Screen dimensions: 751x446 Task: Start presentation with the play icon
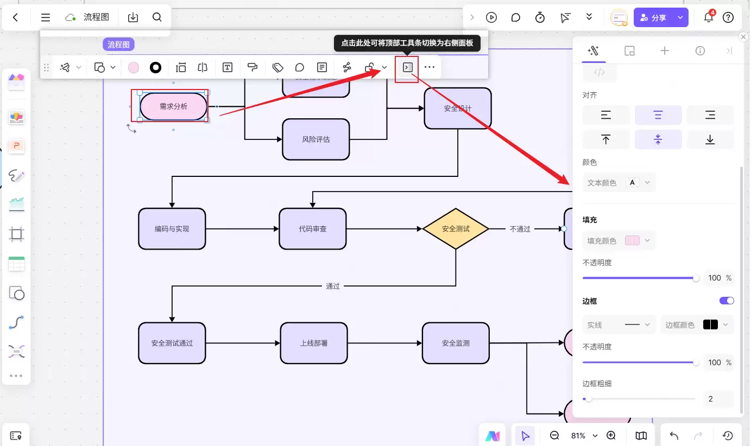491,17
